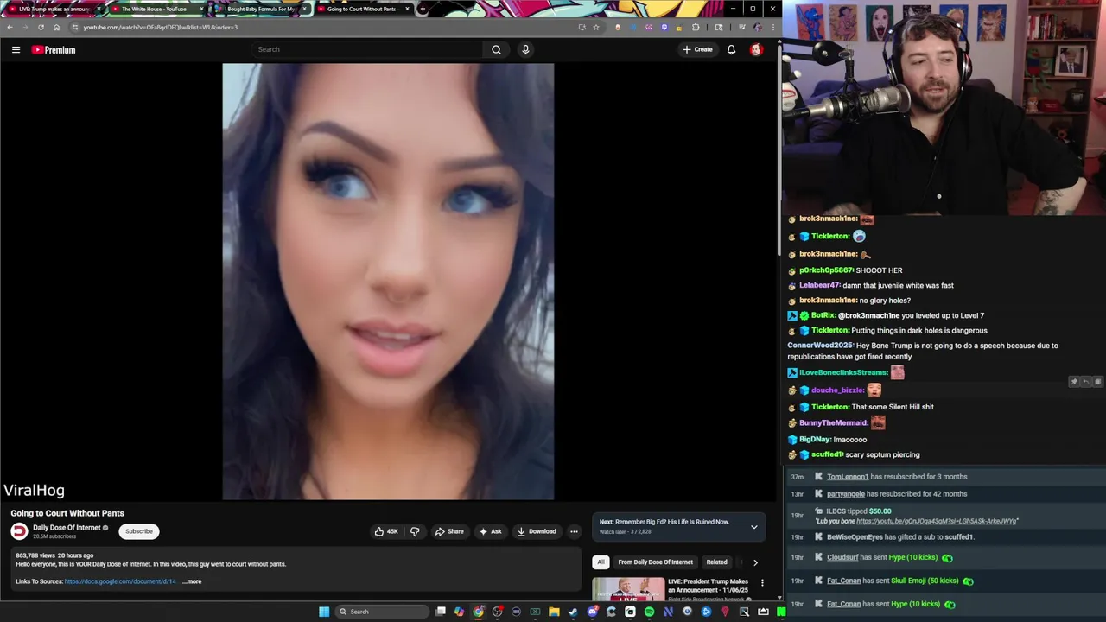Reload the page in the browser
Viewport: 1106px width, 622px height.
pos(41,27)
